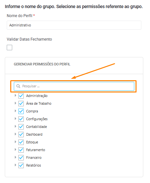Uncheck the Área de Trabalho checkbox

pos(21,103)
